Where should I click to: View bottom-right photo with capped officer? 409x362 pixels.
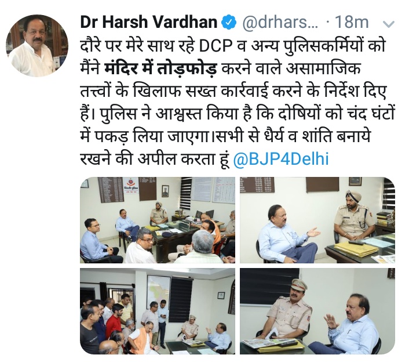tap(317, 311)
